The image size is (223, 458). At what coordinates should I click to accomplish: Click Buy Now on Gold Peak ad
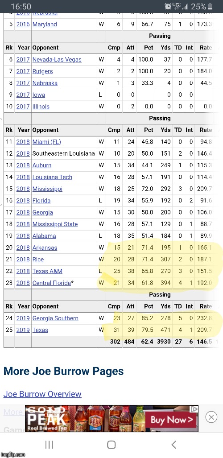172,420
